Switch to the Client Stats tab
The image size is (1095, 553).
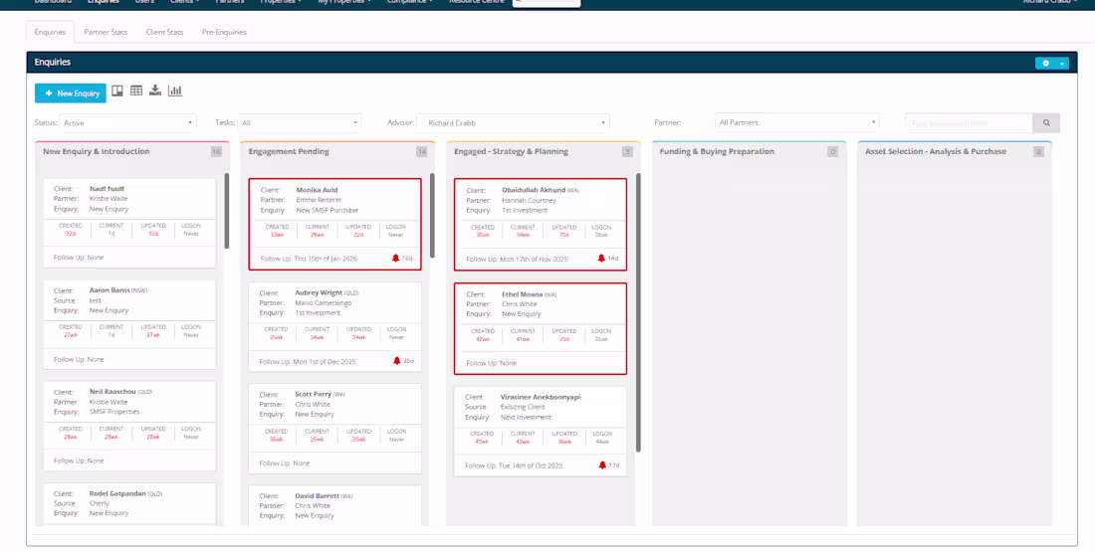click(165, 32)
